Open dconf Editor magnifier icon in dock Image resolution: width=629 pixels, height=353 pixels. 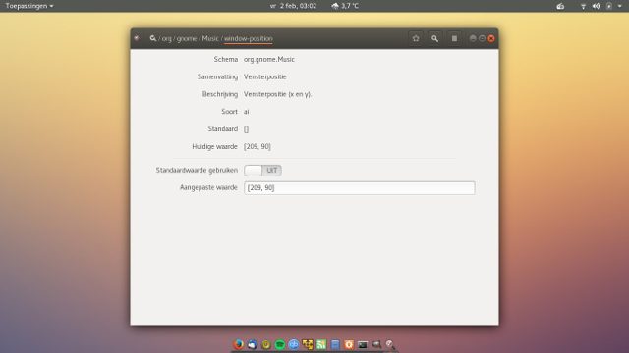pyautogui.click(x=390, y=344)
